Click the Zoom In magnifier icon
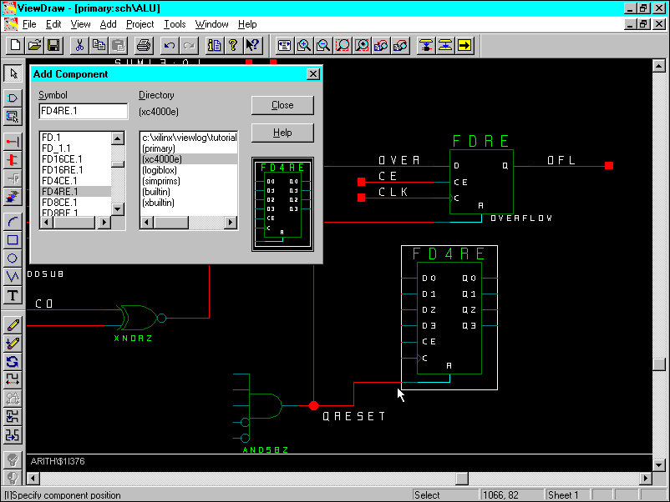This screenshot has width=670, height=502. [304, 45]
